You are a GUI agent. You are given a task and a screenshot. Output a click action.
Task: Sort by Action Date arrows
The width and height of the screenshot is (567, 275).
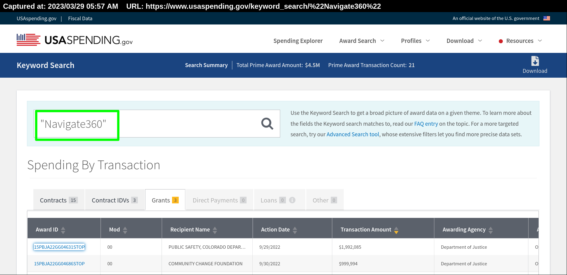coord(295,230)
